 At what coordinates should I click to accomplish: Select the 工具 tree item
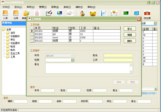point(13,57)
